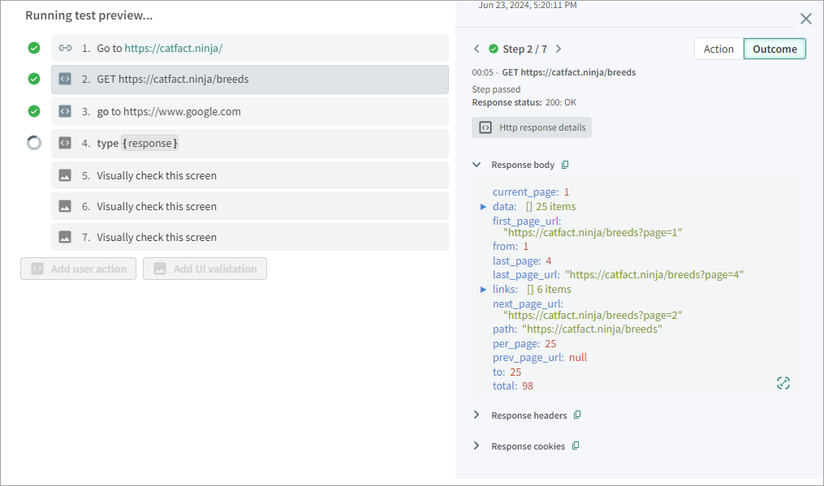Expand the links 6 items array
The height and width of the screenshot is (486, 824).
(x=484, y=290)
